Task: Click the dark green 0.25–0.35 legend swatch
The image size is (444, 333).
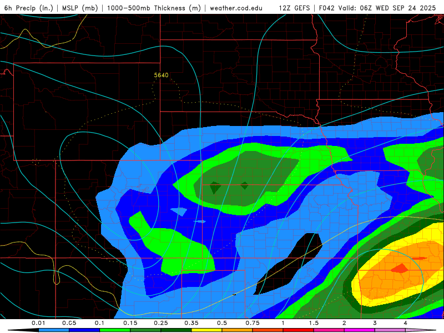Action: click(x=176, y=330)
